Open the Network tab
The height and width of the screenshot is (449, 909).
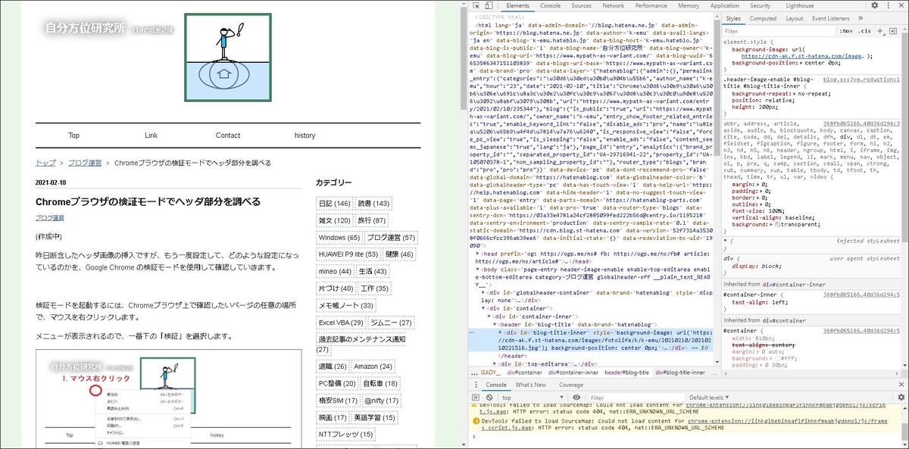[614, 5]
